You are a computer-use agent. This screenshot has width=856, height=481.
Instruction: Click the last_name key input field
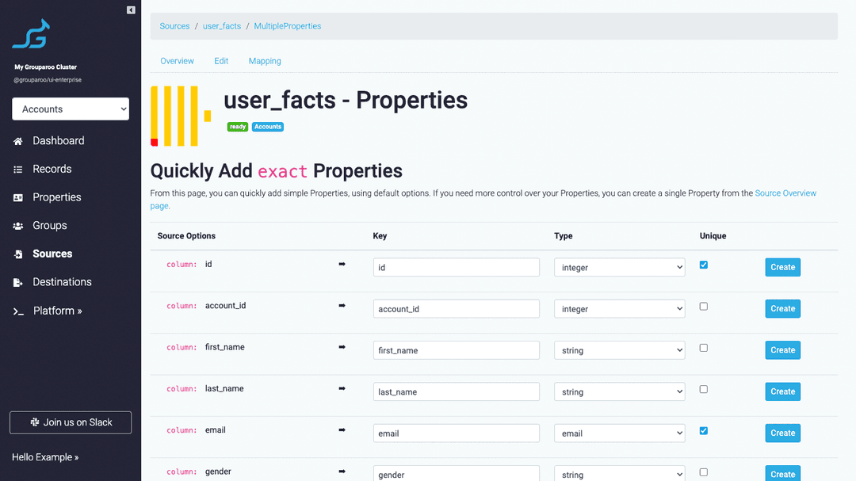tap(456, 391)
